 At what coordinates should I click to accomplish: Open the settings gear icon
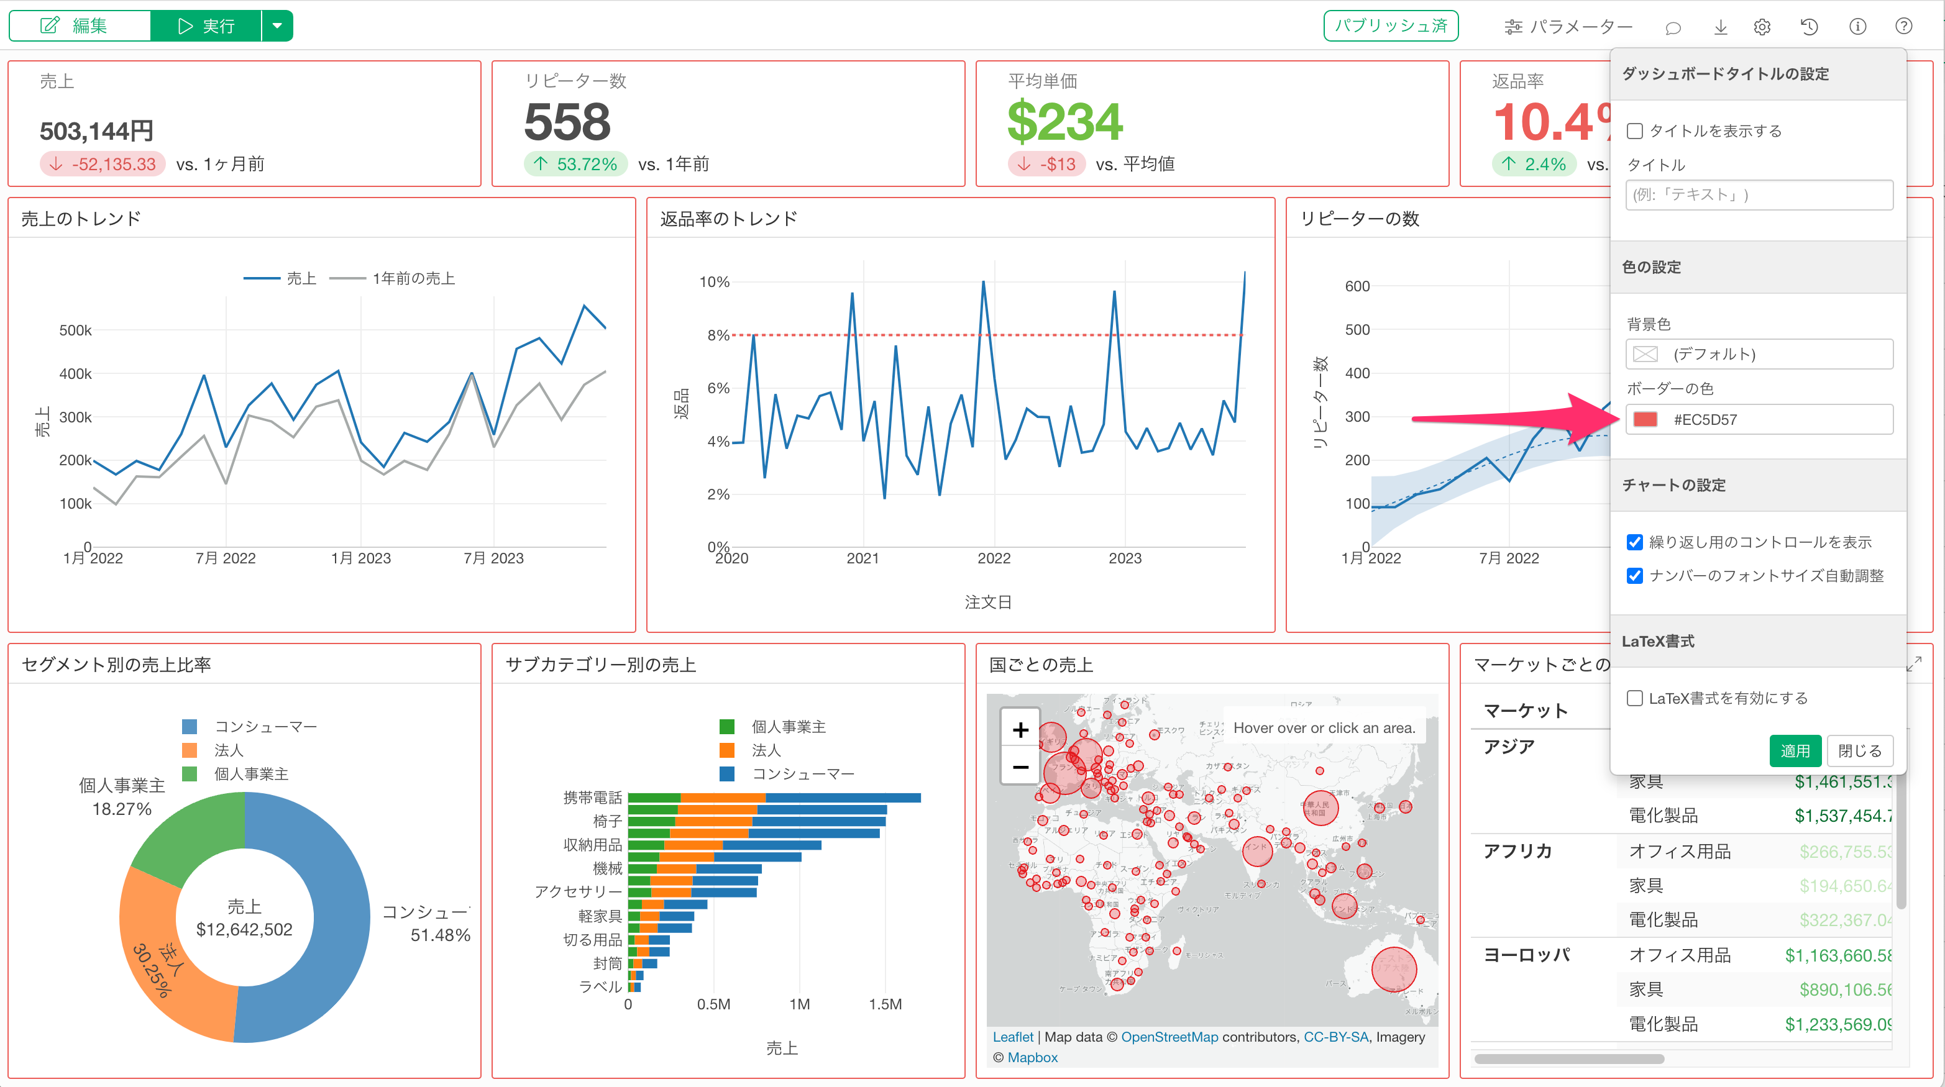(1762, 27)
